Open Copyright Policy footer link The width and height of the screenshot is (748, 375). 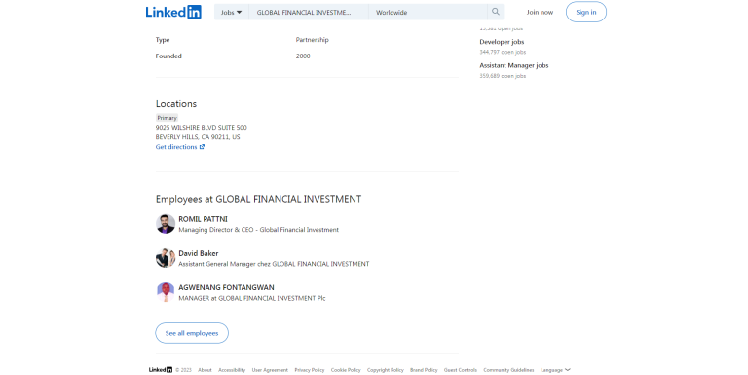coord(386,370)
